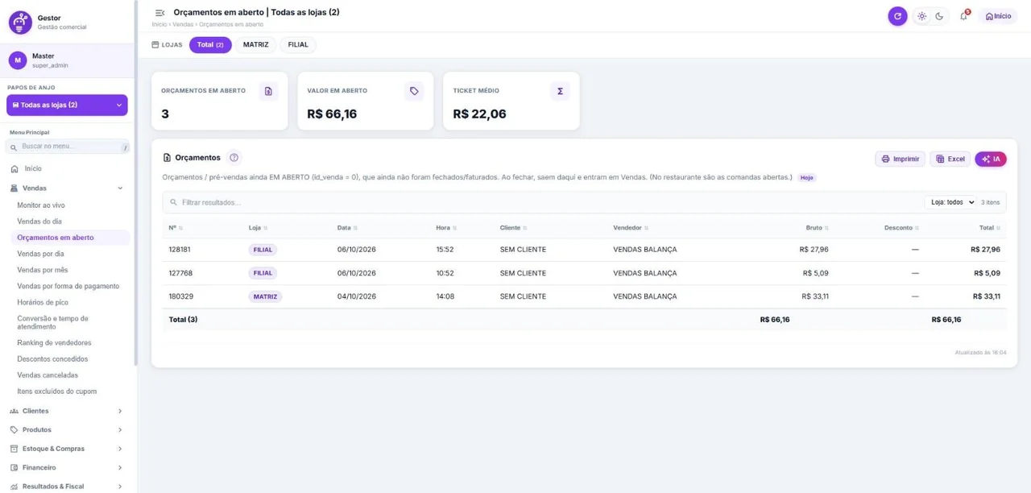Switch to the MATRIZ store tab
Viewport: 1031px width, 493px height.
pos(256,45)
